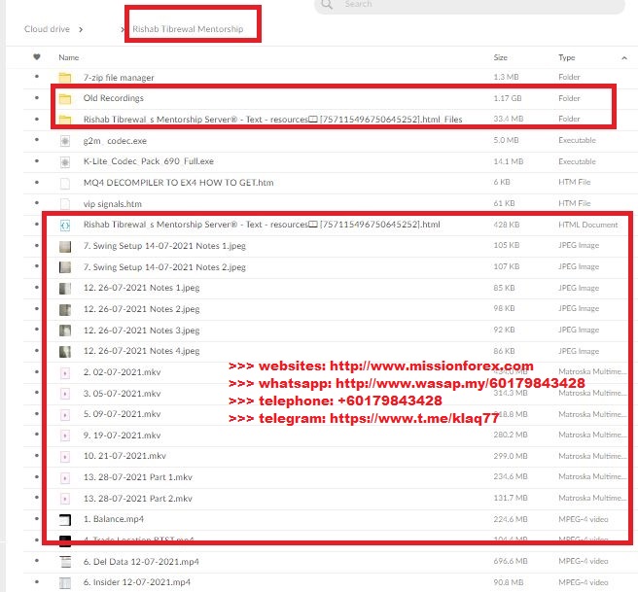The height and width of the screenshot is (592, 638).
Task: Open the 7-zip file manager folder icon
Action: [x=65, y=78]
